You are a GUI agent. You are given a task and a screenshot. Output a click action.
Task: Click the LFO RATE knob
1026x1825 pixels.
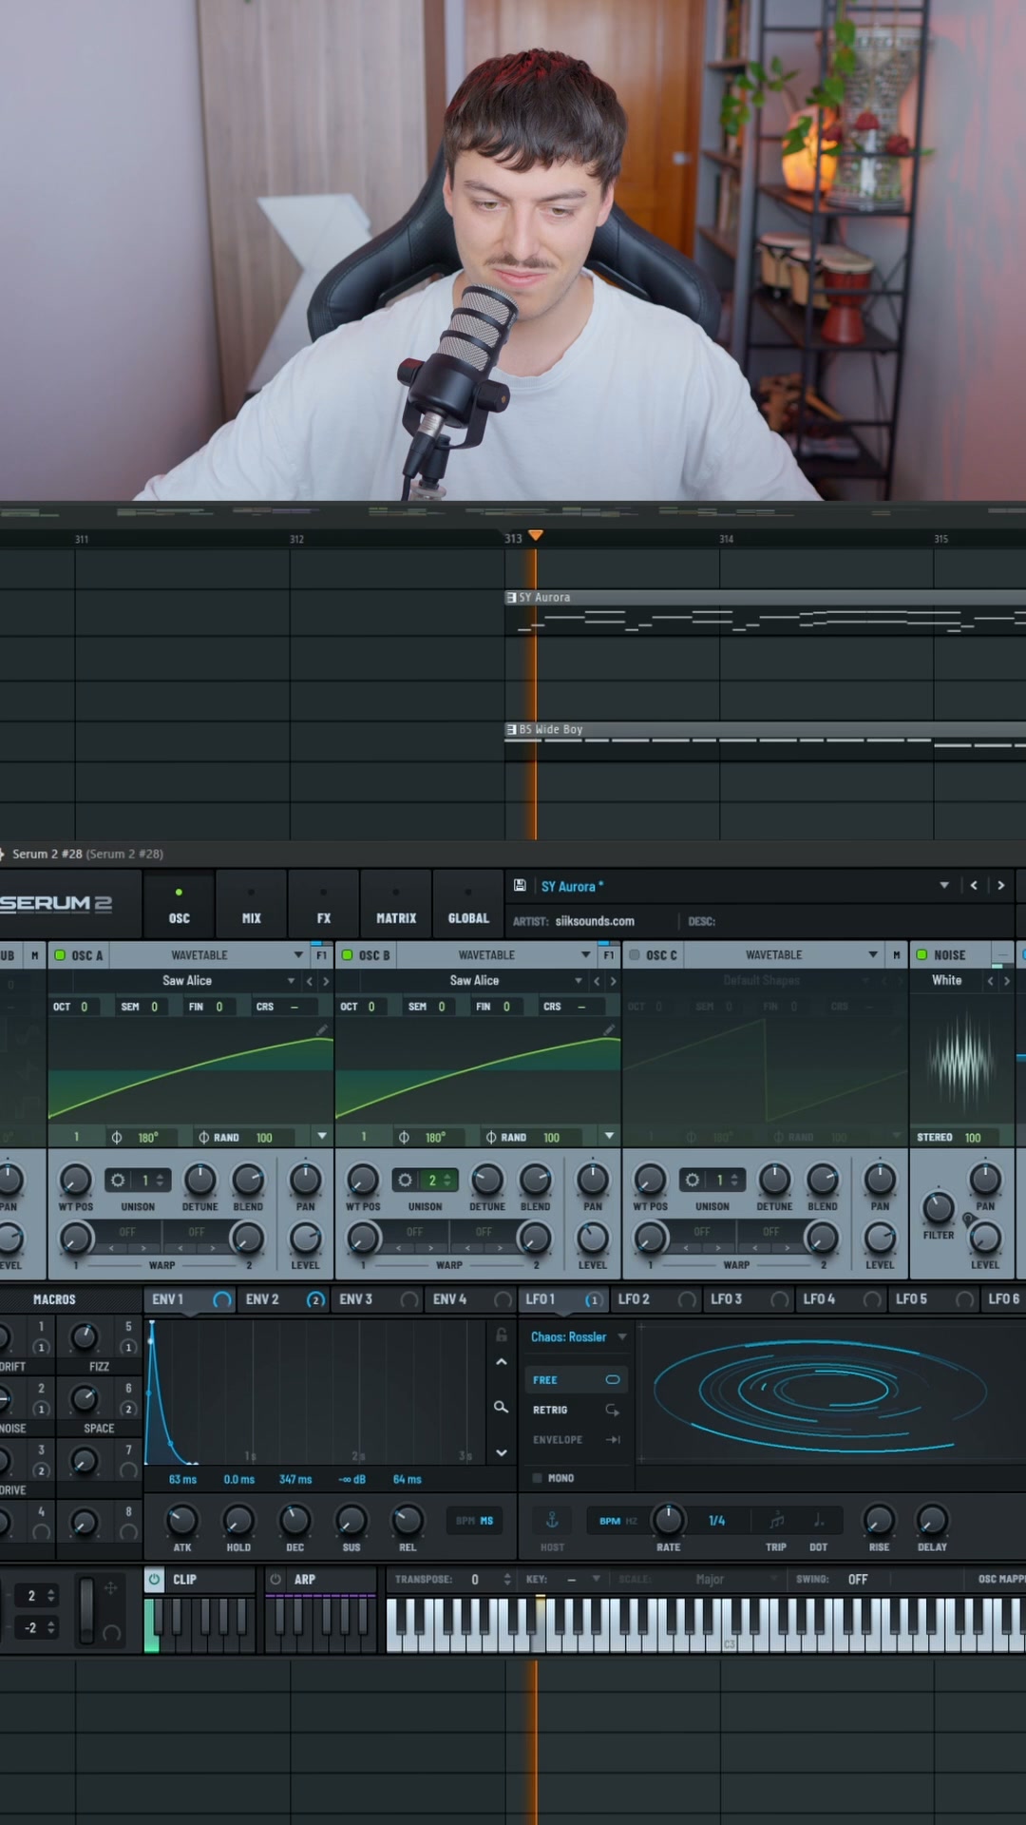(668, 1519)
